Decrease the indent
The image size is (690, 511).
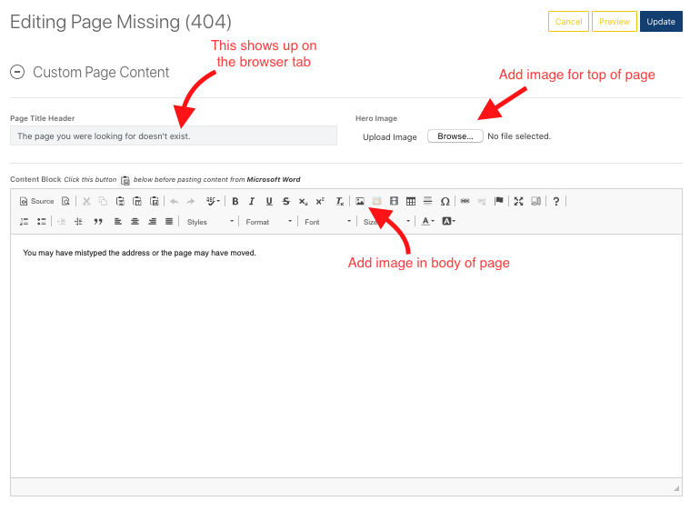click(x=61, y=221)
